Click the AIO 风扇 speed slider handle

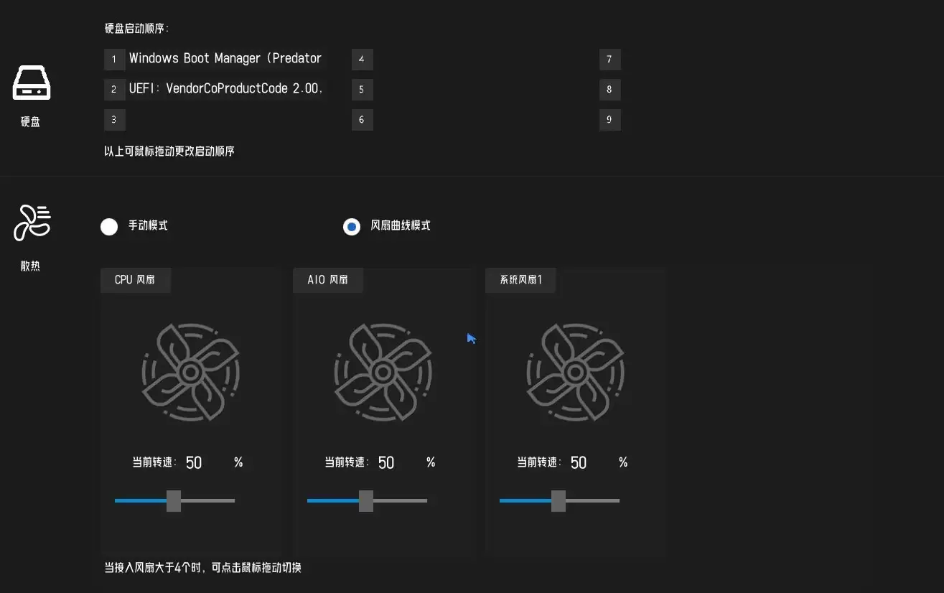point(366,500)
